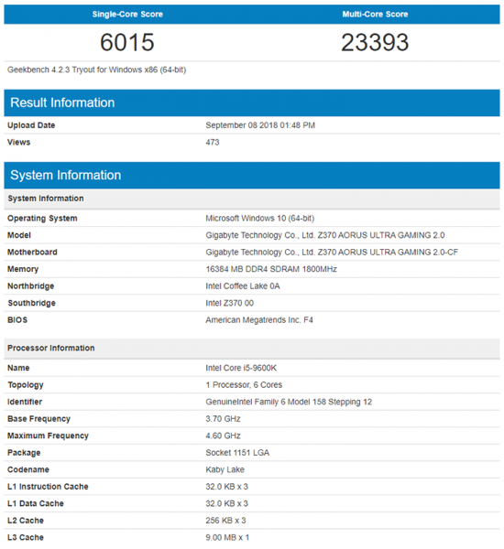Select the Operating System label
Viewport: 504px width, 549px height.
coord(42,218)
